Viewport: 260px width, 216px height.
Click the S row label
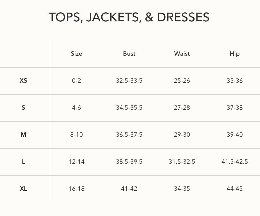[x=23, y=108]
